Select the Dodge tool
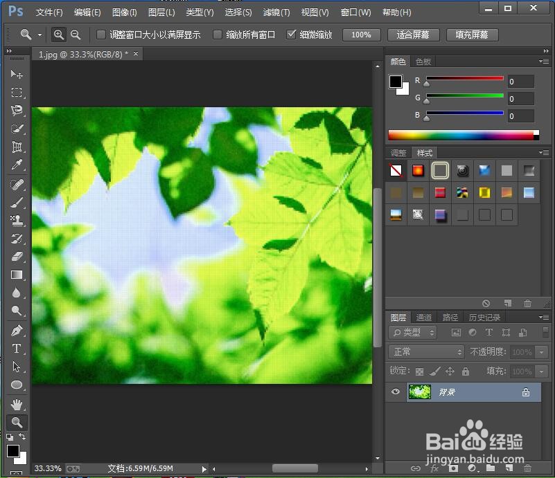Image resolution: width=555 pixels, height=478 pixels. [16, 311]
